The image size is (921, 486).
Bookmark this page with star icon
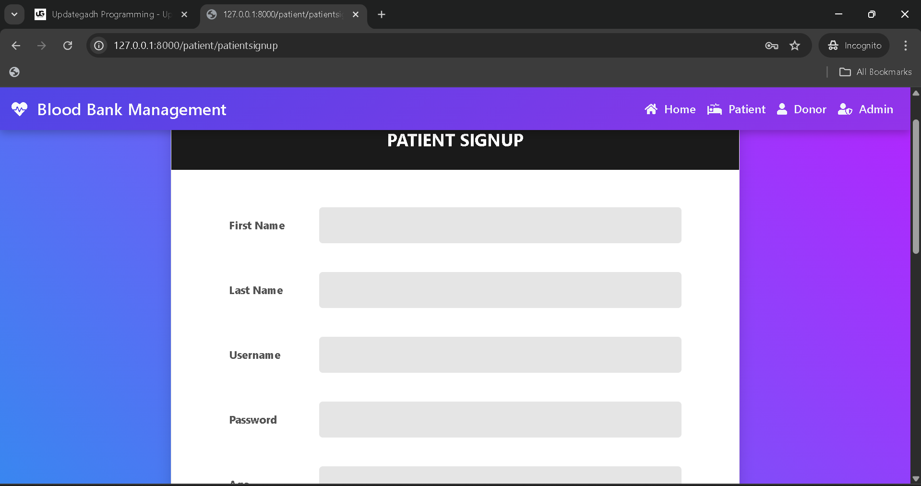click(795, 46)
